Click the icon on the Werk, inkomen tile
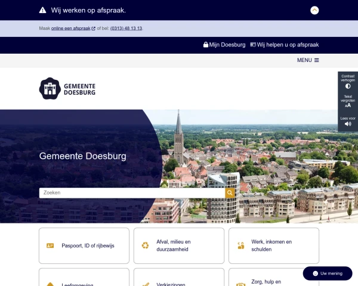 coord(240,245)
